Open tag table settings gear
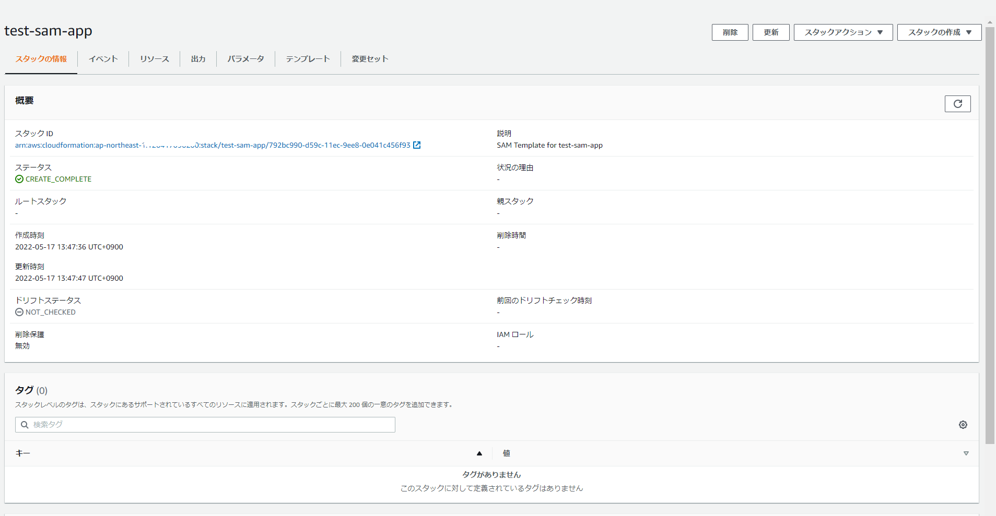The image size is (996, 516). pos(963,425)
